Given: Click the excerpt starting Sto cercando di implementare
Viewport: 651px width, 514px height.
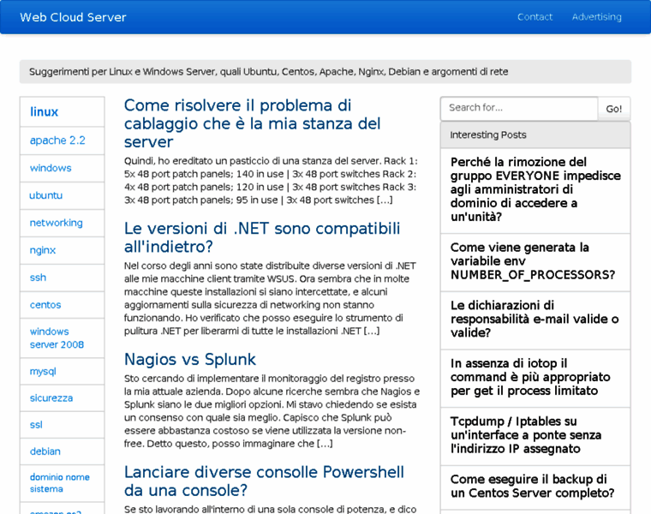Looking at the screenshot, I should (x=272, y=411).
